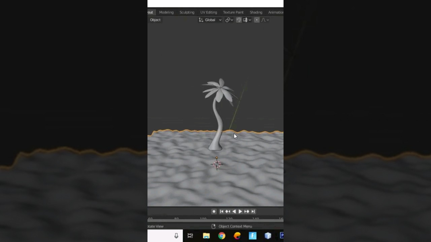
Task: Open the Global transform orientation dropdown
Action: pos(210,20)
